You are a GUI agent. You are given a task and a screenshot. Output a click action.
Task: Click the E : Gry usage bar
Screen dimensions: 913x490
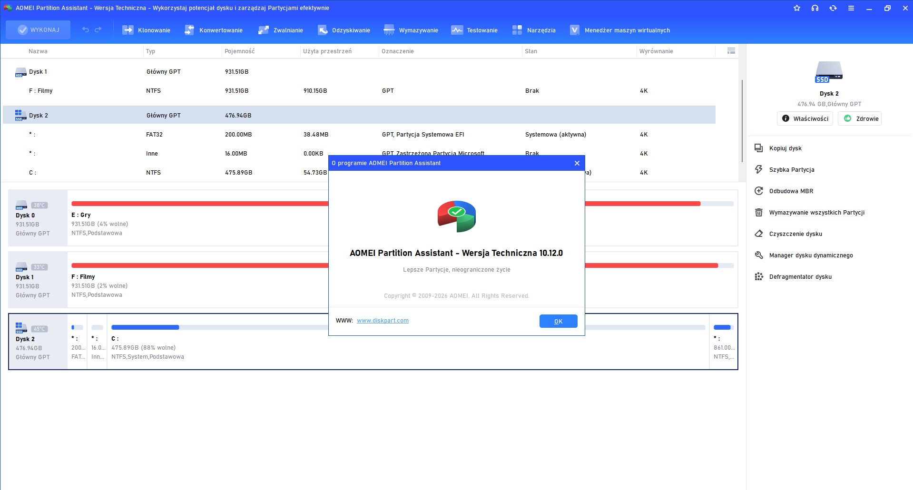click(x=403, y=204)
